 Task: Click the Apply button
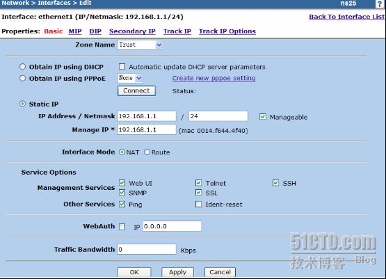coord(178,272)
